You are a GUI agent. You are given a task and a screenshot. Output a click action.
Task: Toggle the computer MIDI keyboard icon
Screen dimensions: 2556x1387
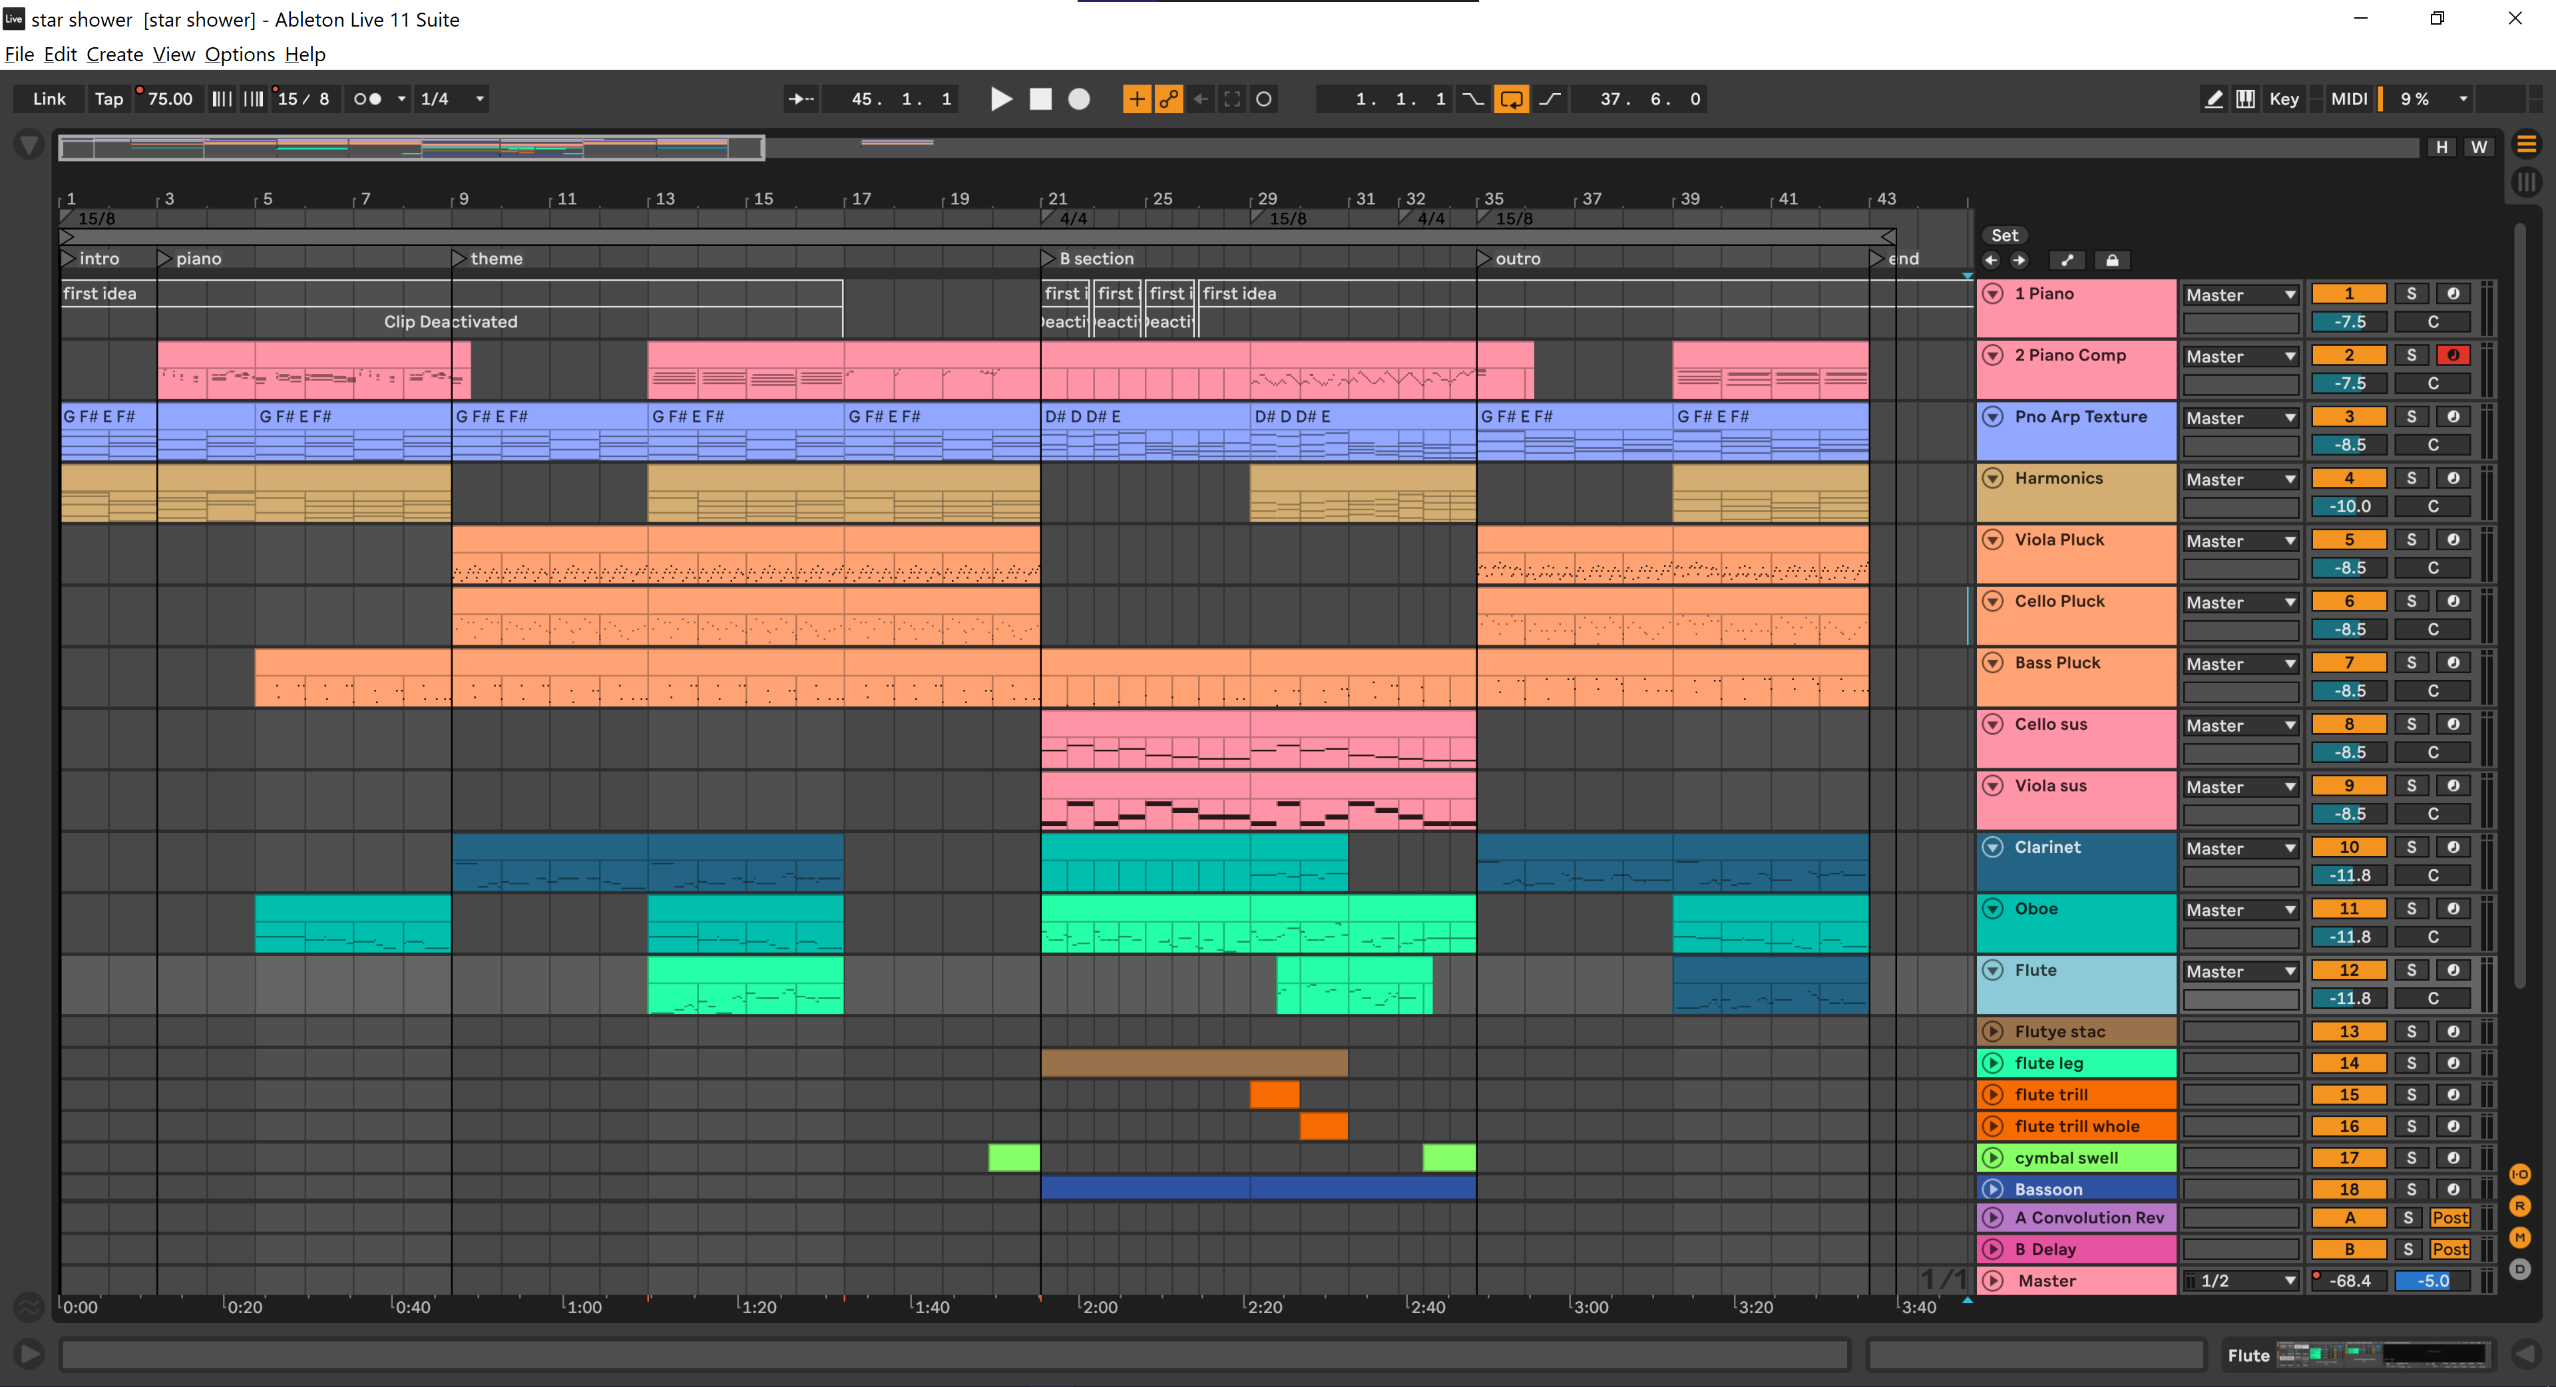click(x=2245, y=99)
